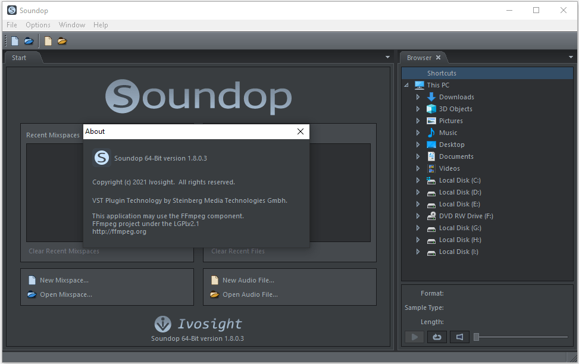Click New Mixspace toolbar icon
579x364 pixels.
click(15, 41)
